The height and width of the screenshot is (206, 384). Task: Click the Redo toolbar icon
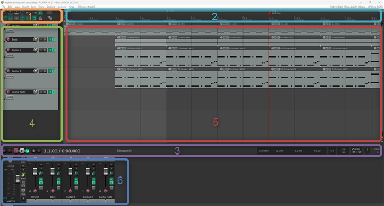pyautogui.click(x=34, y=13)
